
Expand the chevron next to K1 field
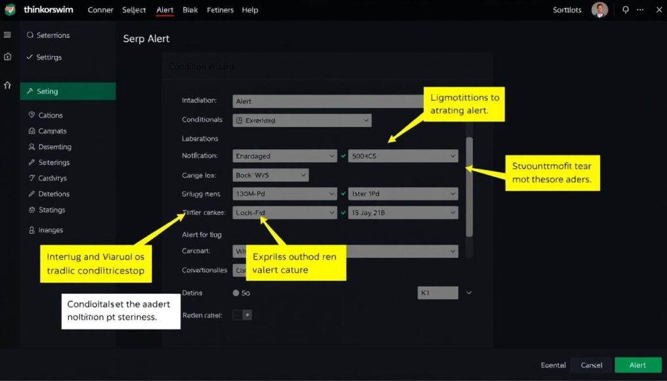click(x=469, y=292)
